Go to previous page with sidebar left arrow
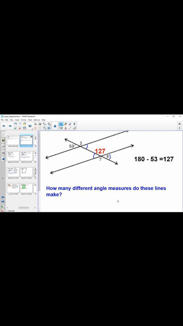The width and height of the screenshot is (183, 326). (3, 197)
